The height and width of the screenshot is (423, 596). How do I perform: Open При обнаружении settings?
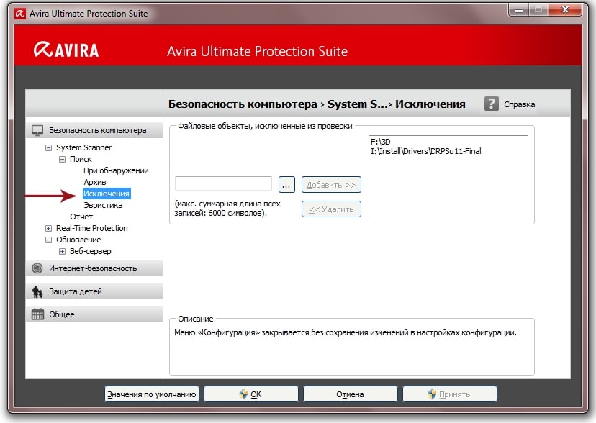click(116, 170)
